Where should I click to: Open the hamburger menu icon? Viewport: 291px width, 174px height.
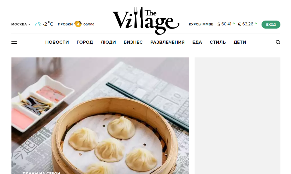(14, 42)
